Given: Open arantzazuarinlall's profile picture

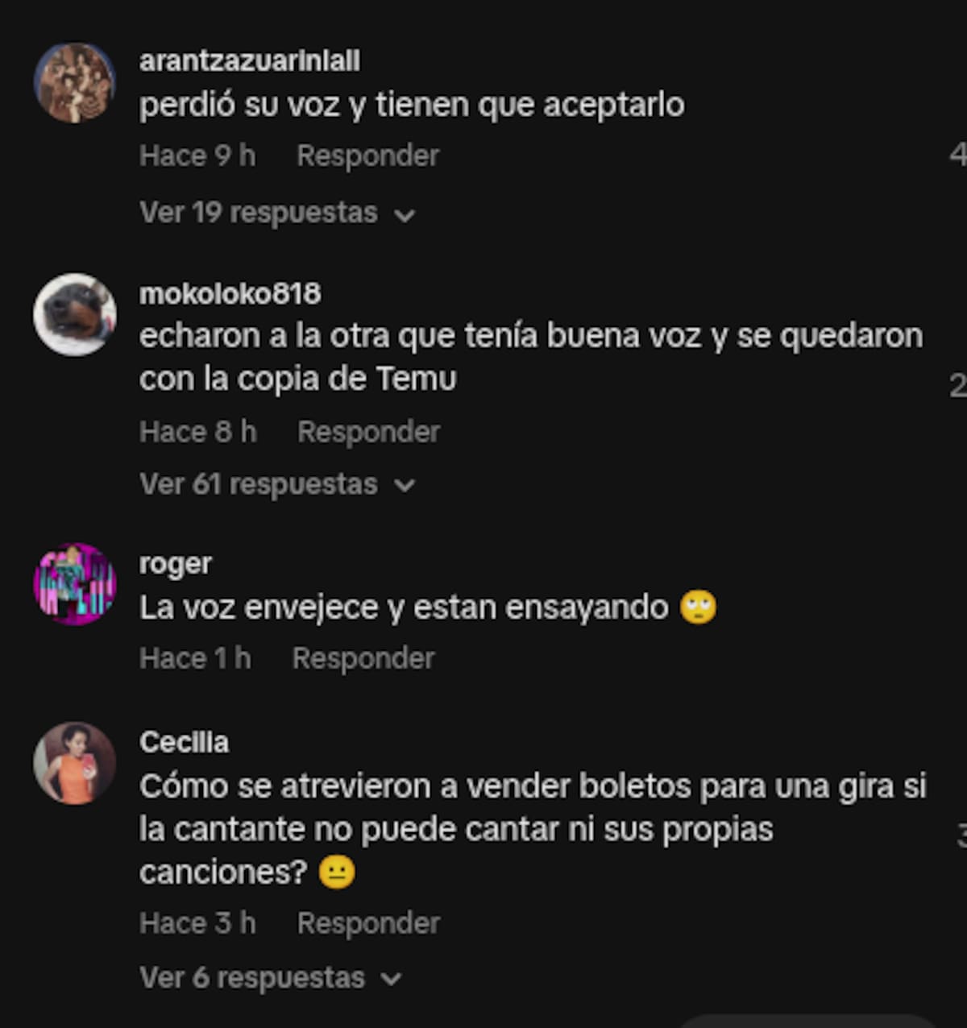Looking at the screenshot, I should coord(74,83).
